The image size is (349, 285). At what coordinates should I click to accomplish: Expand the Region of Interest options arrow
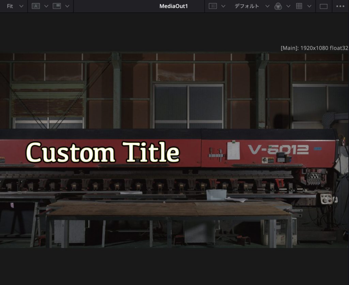[x=223, y=6]
